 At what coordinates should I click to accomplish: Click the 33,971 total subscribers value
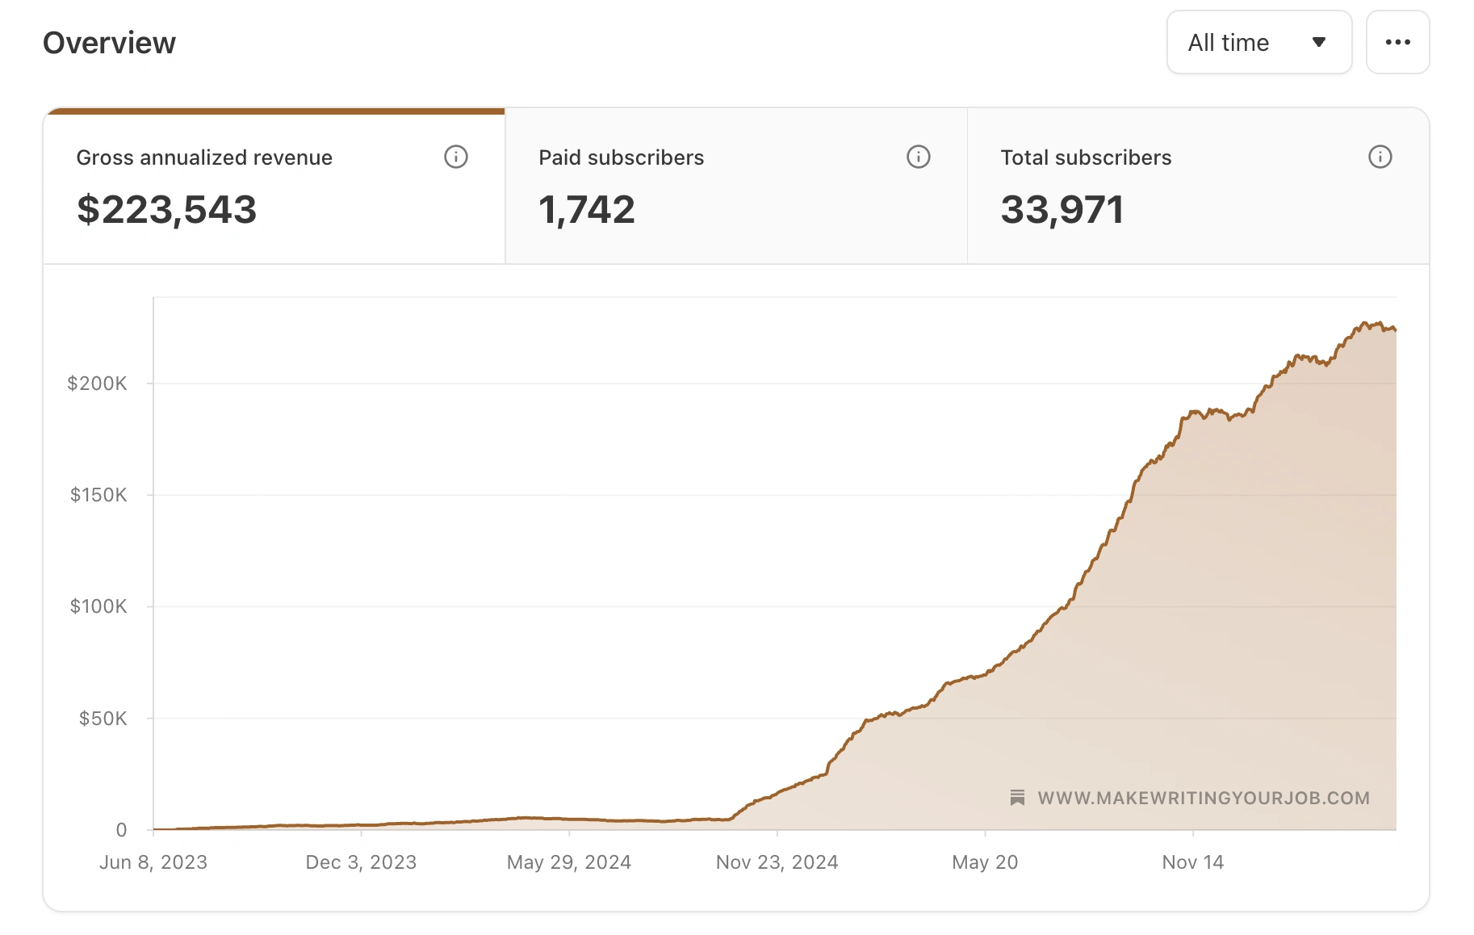point(1062,210)
